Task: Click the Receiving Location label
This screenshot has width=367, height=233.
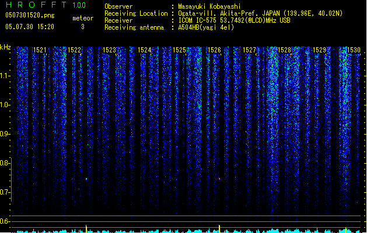Action: (136, 13)
